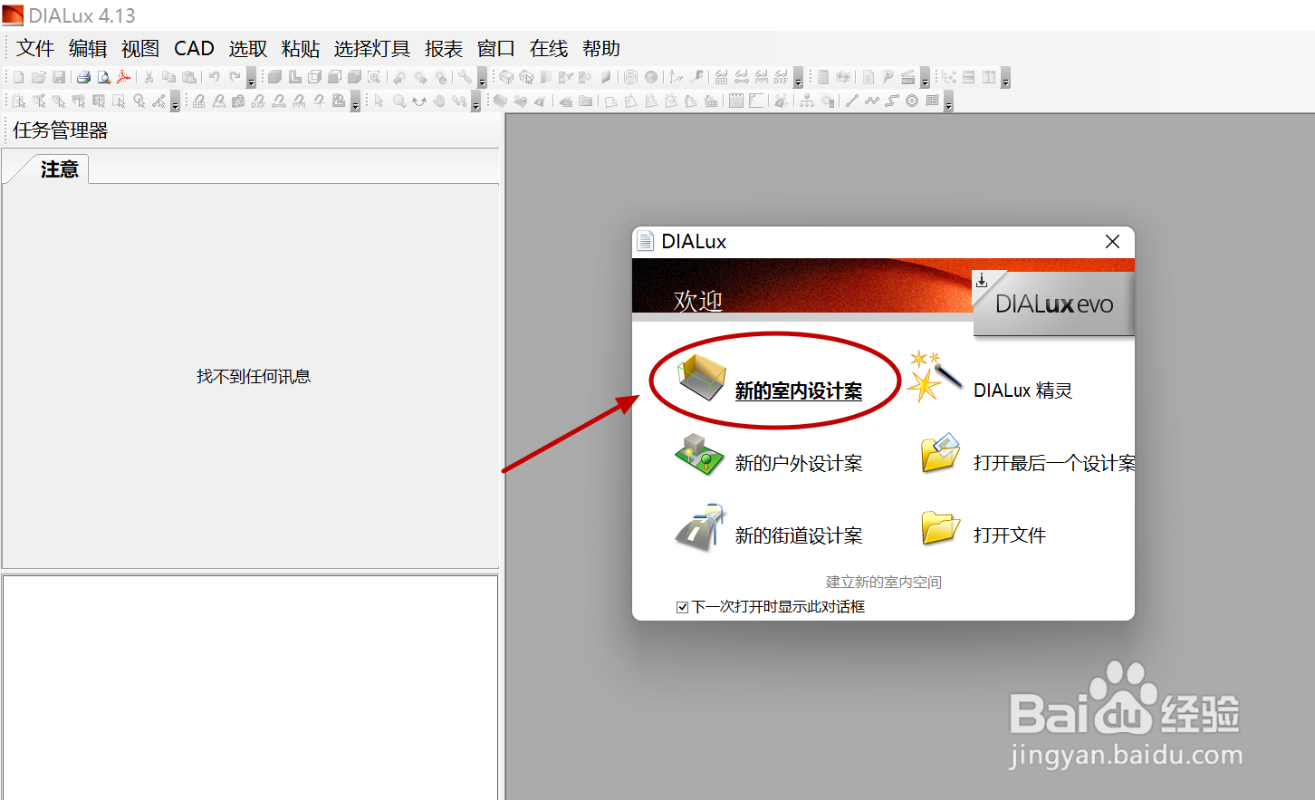
Task: Click the isolines contour rings icon
Action: click(x=631, y=77)
